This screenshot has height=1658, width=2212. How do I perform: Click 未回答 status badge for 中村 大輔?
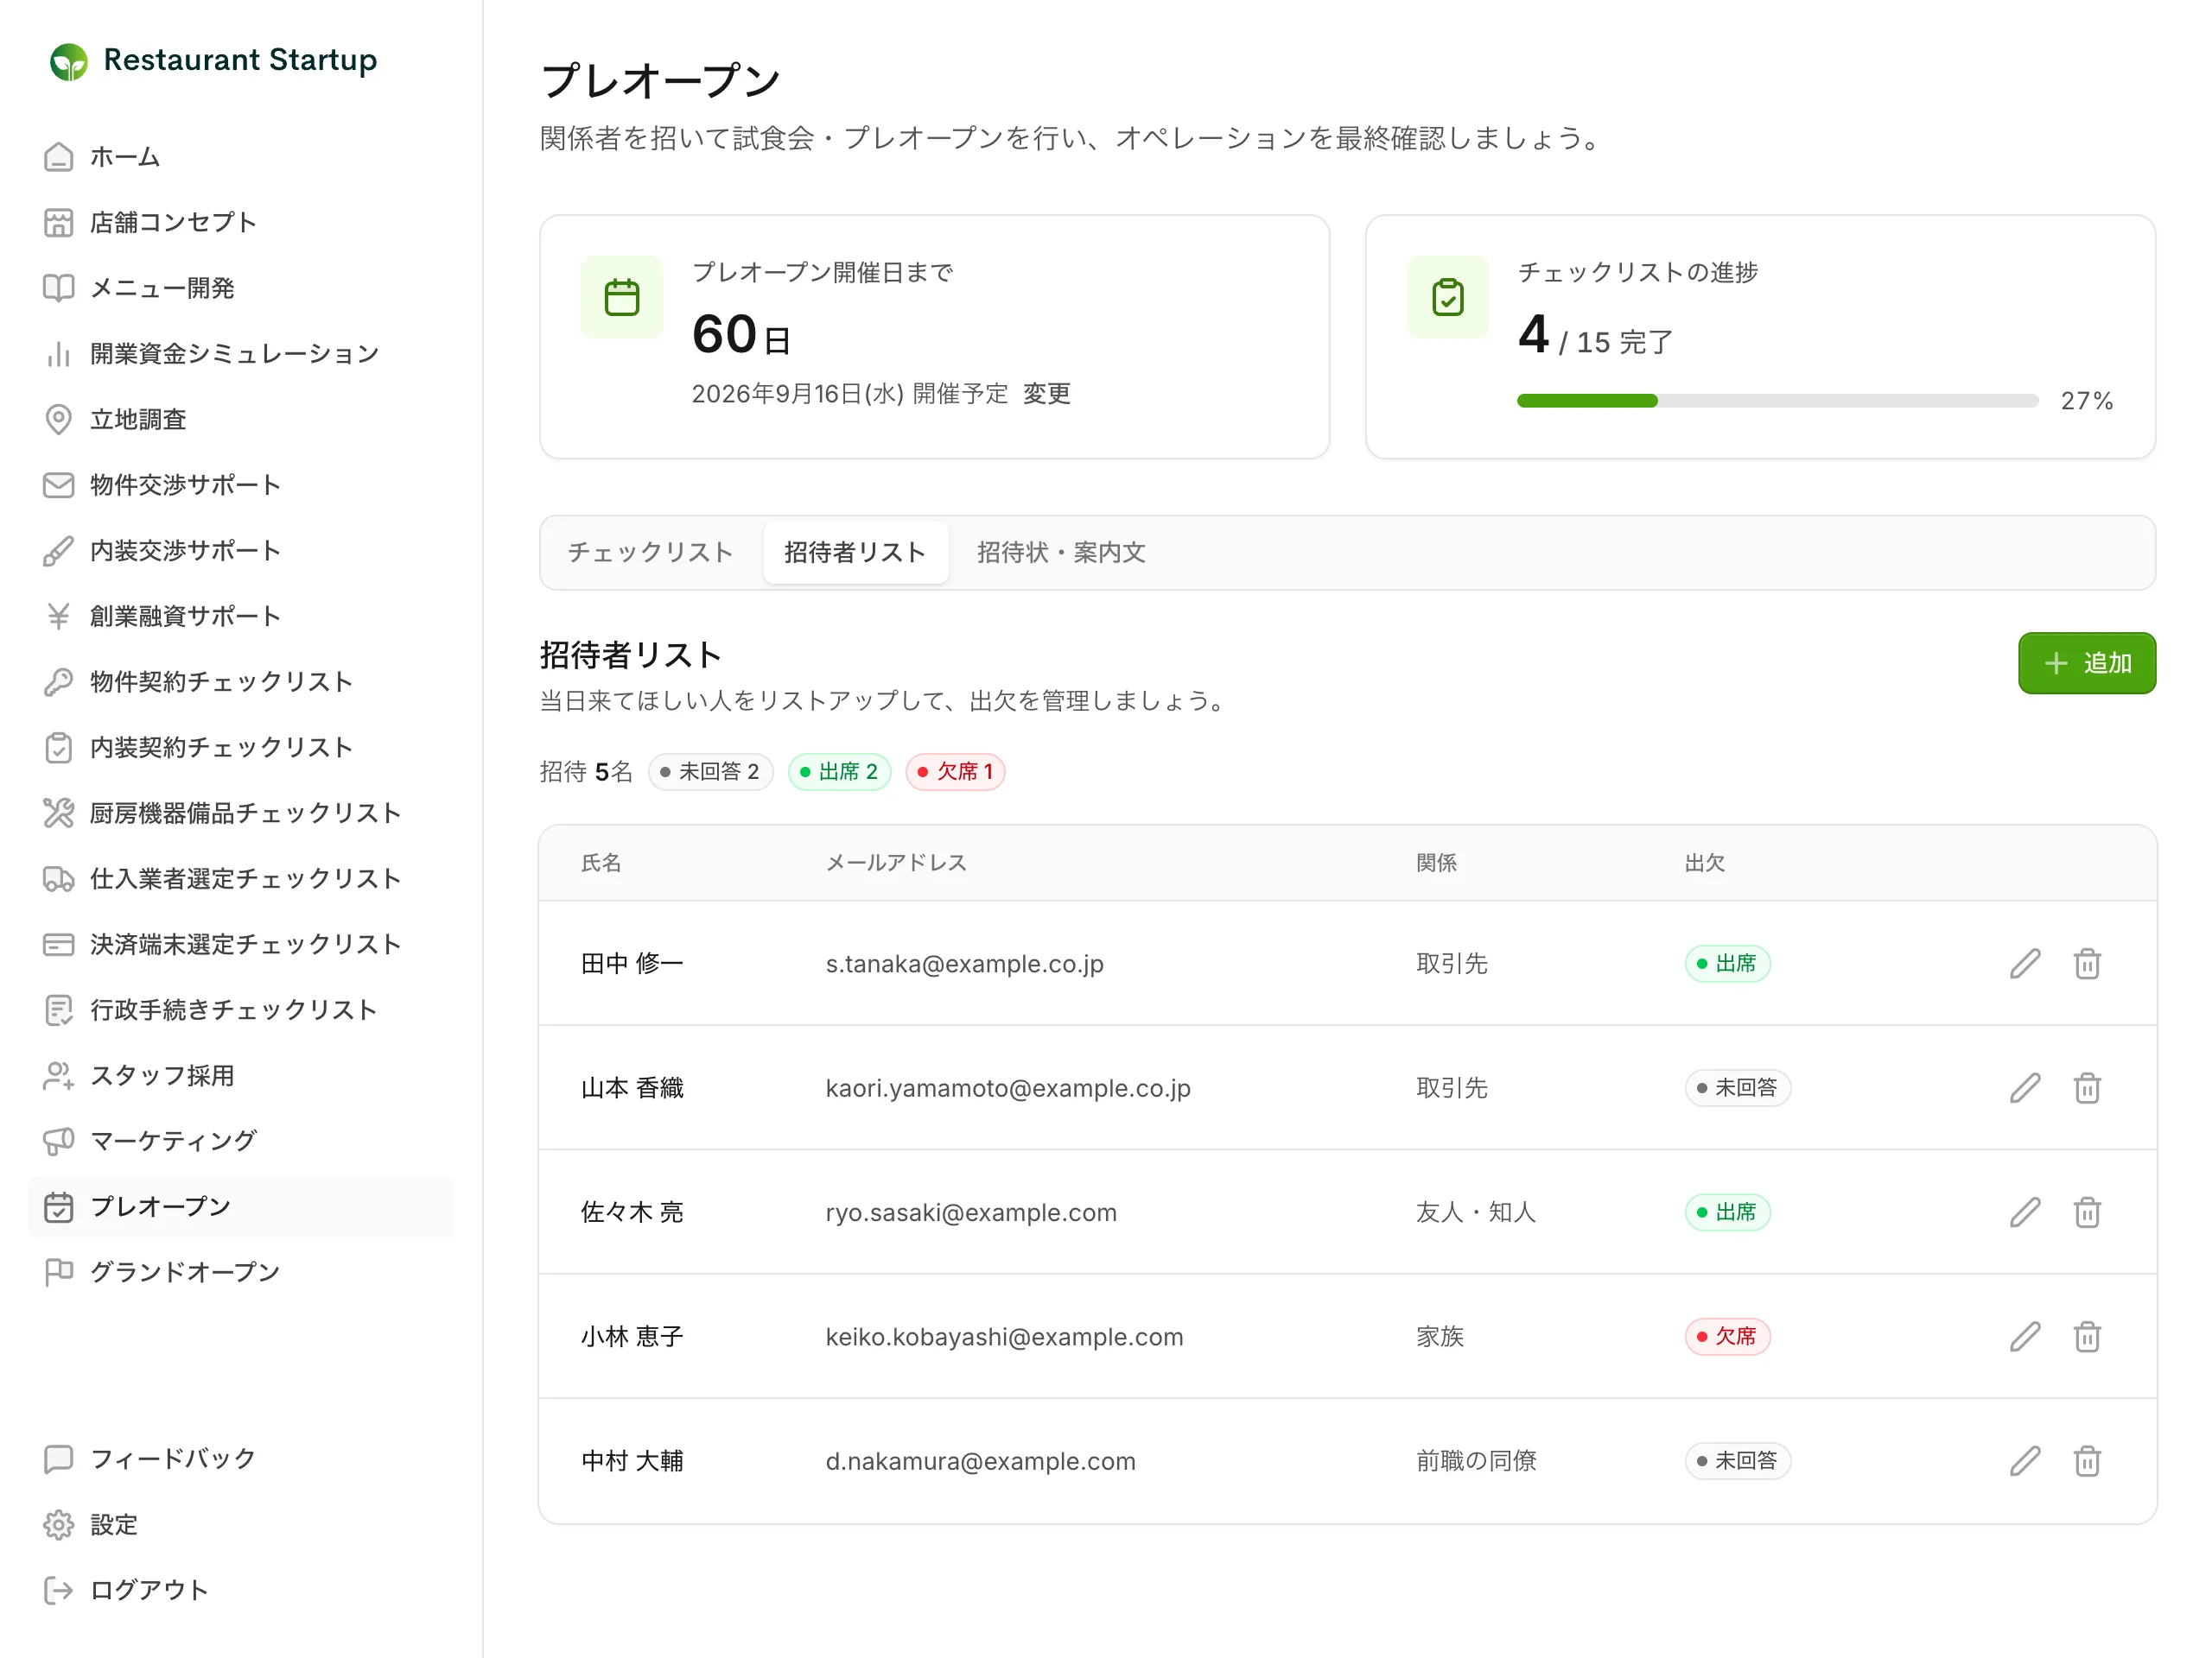1738,1461
